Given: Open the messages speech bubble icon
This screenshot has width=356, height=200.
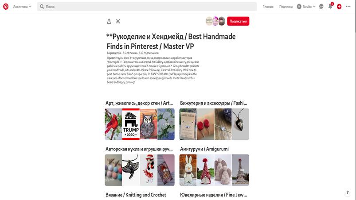Looking at the screenshot, I should (x=321, y=7).
